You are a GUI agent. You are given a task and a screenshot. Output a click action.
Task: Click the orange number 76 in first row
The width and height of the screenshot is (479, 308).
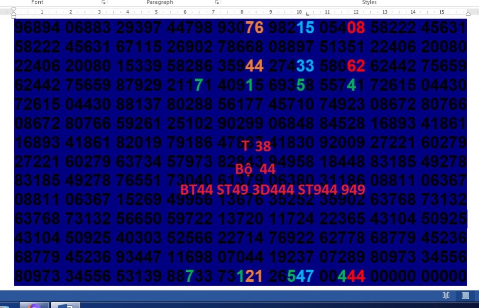(x=254, y=27)
